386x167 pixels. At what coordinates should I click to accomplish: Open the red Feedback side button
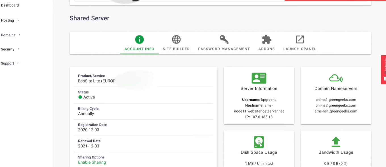pyautogui.click(x=383, y=69)
